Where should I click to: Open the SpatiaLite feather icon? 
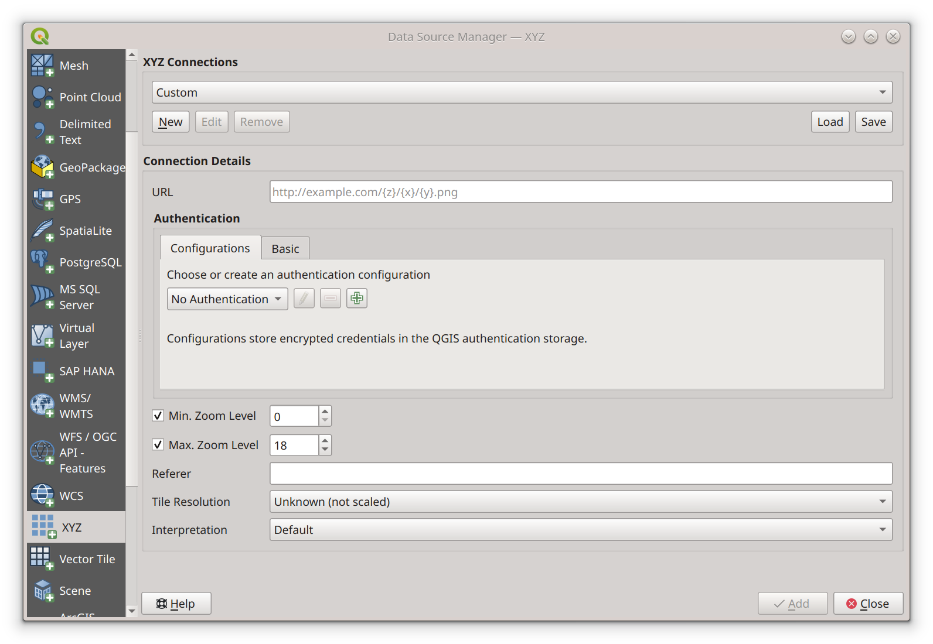[42, 231]
